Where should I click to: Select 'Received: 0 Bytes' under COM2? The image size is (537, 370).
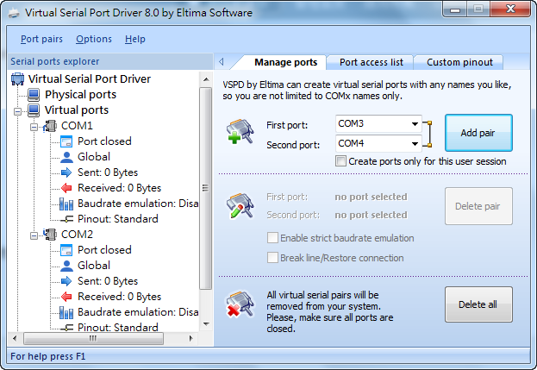[119, 297]
